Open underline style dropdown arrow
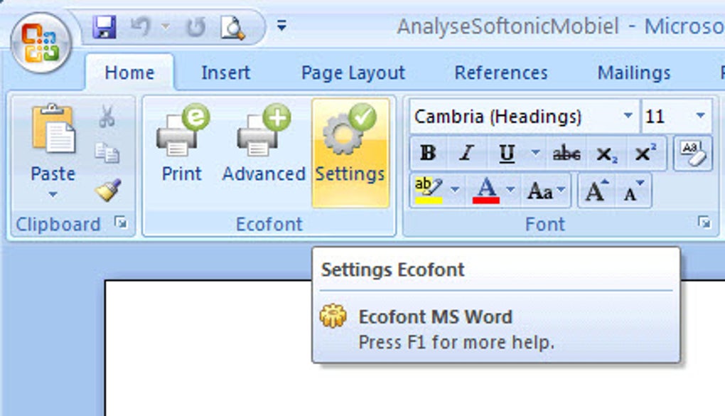Image resolution: width=725 pixels, height=416 pixels. pyautogui.click(x=536, y=151)
